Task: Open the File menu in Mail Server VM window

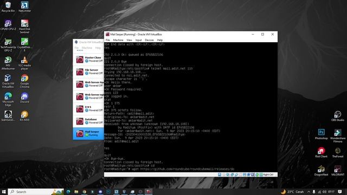Action: 107,40
